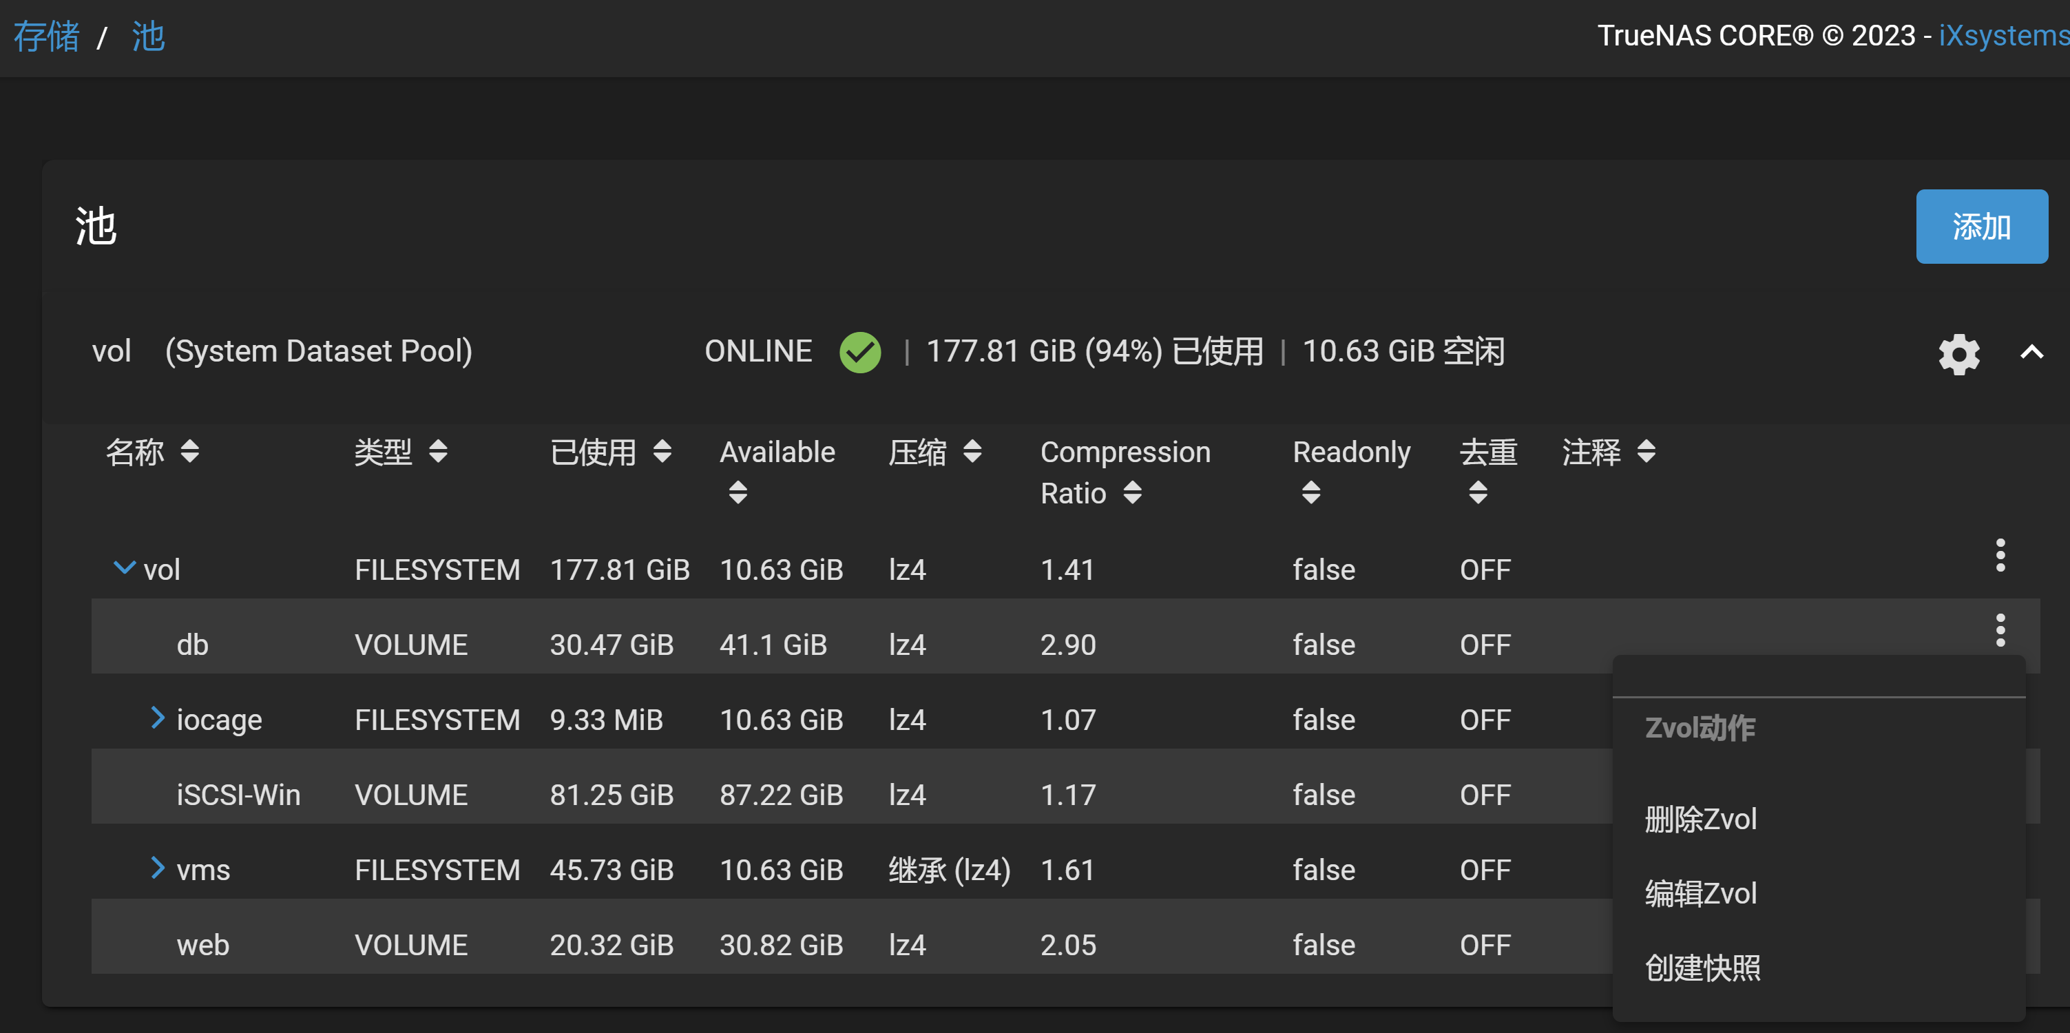Collapse the vol dataset tree row
2070x1033 pixels.
(x=124, y=567)
